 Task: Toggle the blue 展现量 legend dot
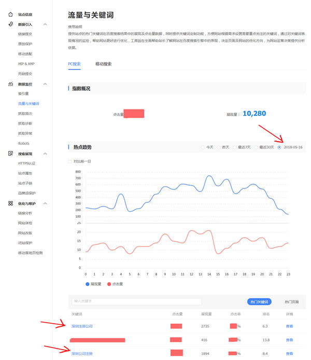pyautogui.click(x=87, y=284)
